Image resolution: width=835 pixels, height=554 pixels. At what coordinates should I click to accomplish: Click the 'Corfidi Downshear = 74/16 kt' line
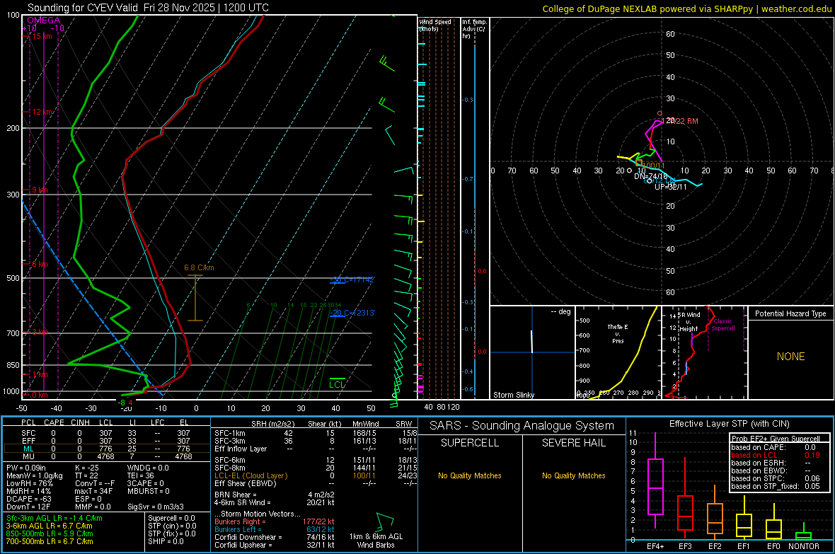[x=275, y=537]
